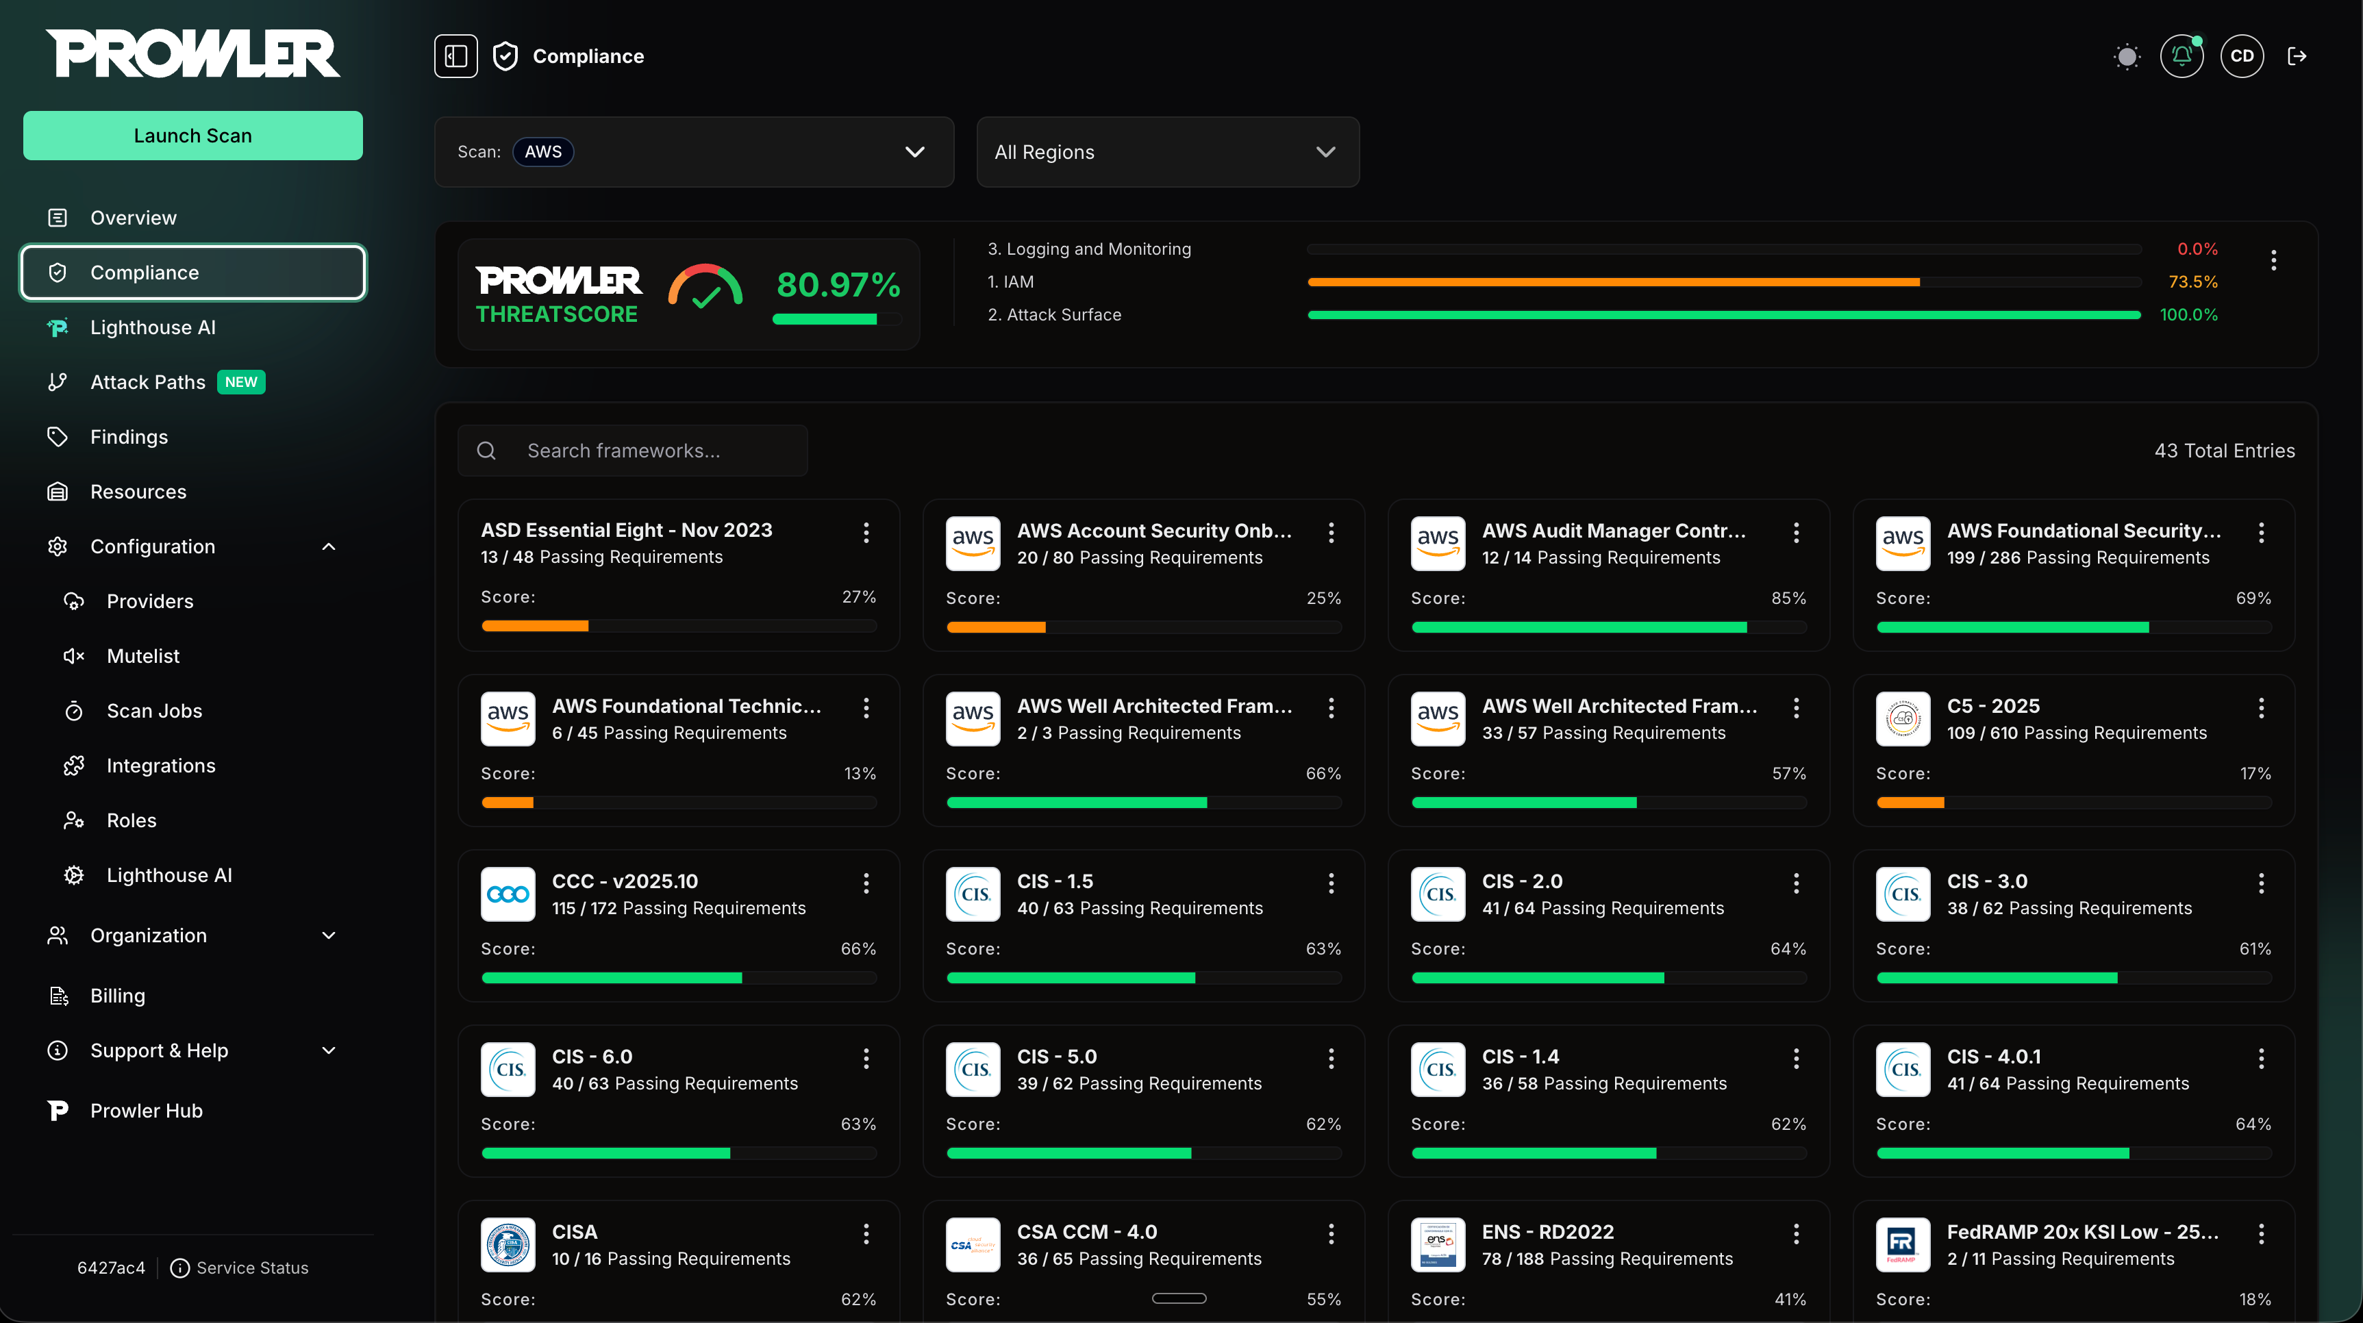Viewport: 2363px width, 1323px height.
Task: Expand the Organization section
Action: click(x=192, y=935)
